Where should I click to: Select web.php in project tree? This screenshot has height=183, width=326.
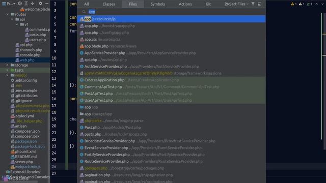click(25, 60)
